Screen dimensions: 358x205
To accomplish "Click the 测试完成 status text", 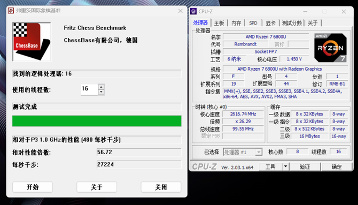I will pos(25,107).
